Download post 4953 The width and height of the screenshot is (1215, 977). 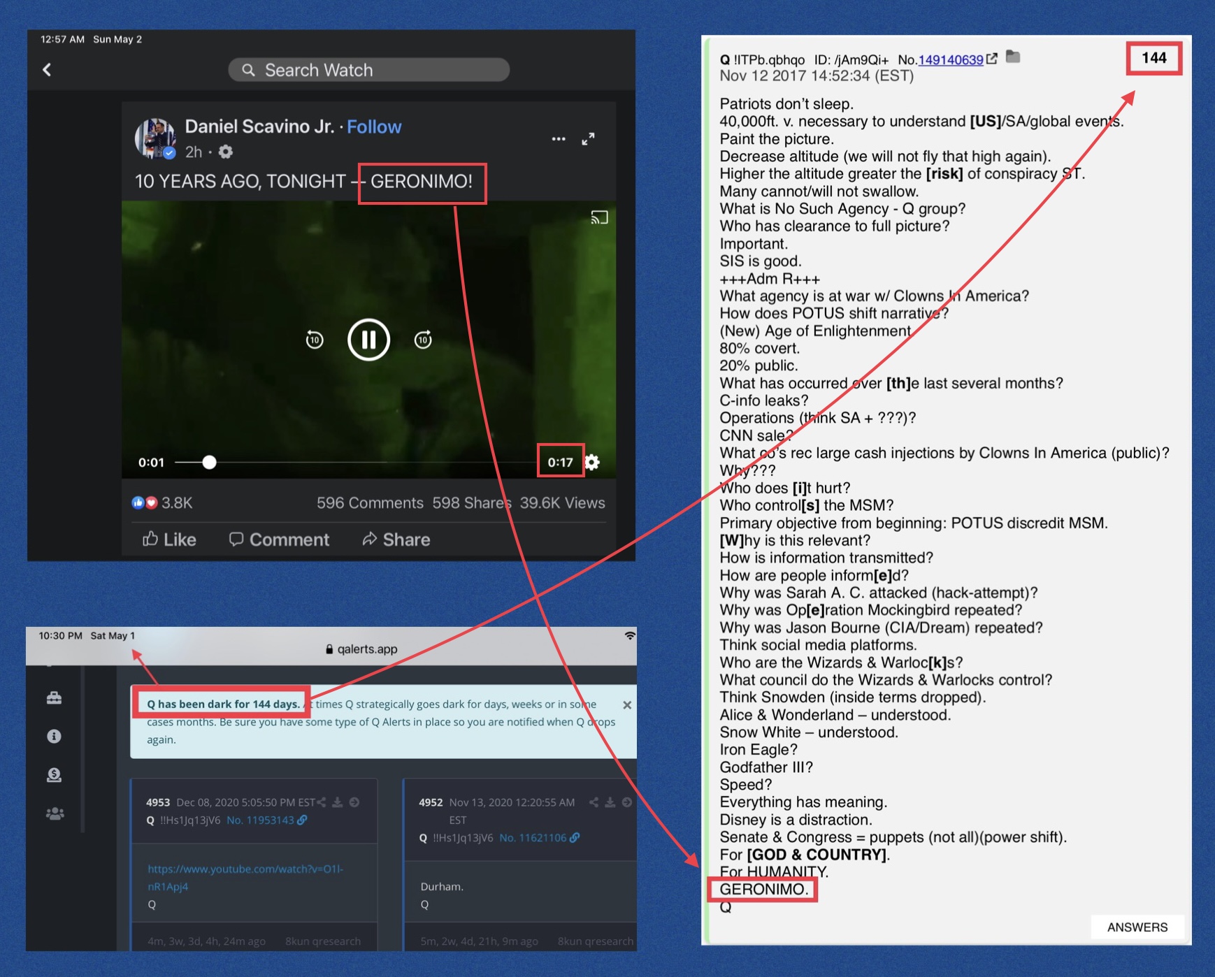coord(338,802)
